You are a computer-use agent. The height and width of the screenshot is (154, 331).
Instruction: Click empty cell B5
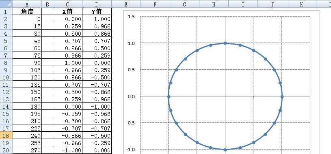point(47,41)
